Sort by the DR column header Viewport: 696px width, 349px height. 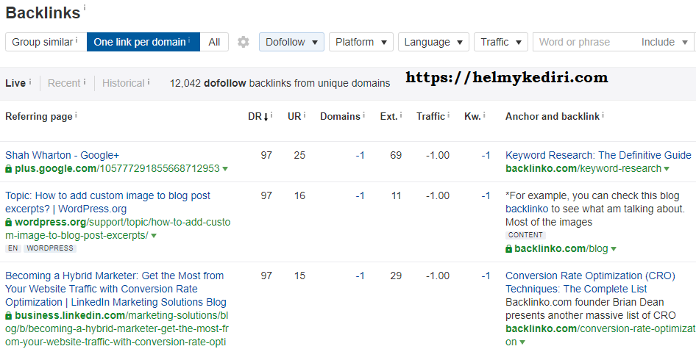[x=258, y=117]
